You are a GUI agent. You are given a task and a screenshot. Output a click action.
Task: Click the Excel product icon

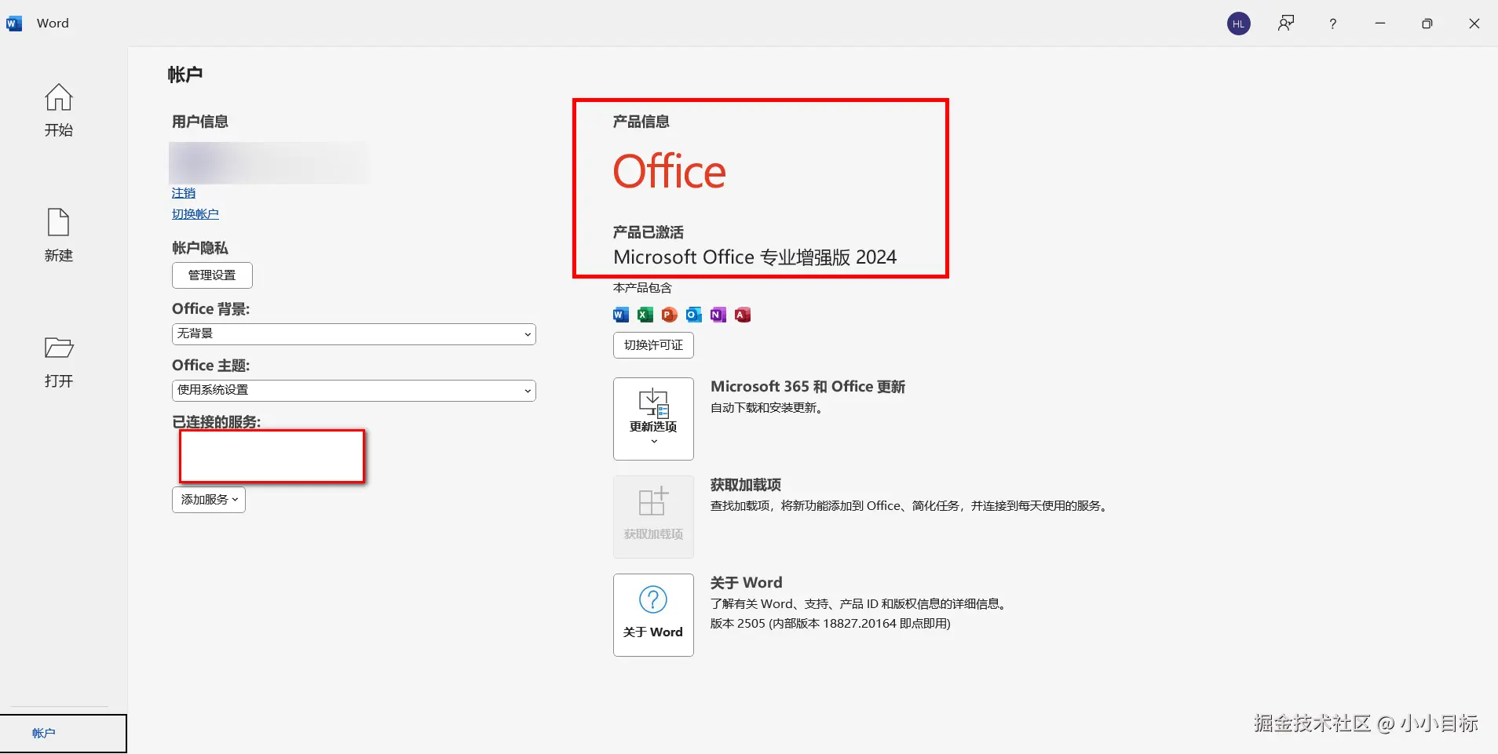(645, 315)
